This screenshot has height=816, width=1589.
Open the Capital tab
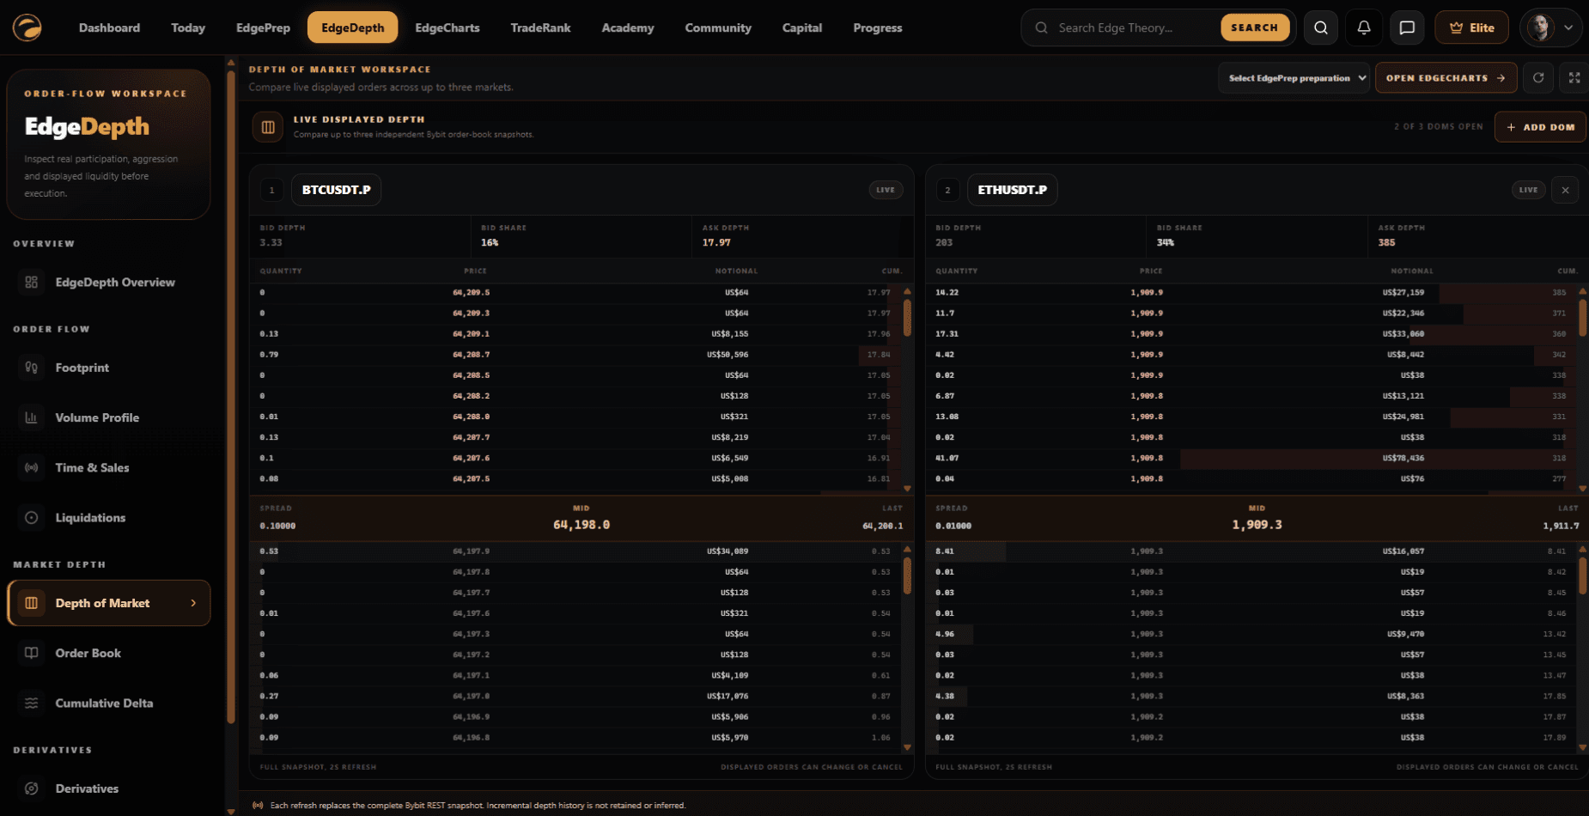802,27
